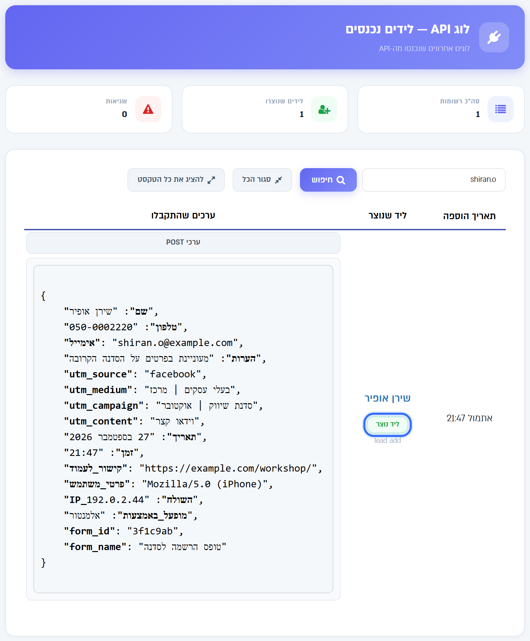Click the red warning triangle icon
The height and width of the screenshot is (641, 530).
pyautogui.click(x=148, y=109)
